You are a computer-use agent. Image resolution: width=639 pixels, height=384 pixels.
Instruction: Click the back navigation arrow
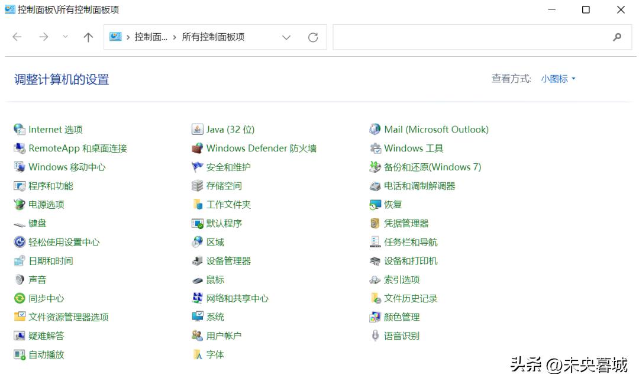pyautogui.click(x=17, y=37)
